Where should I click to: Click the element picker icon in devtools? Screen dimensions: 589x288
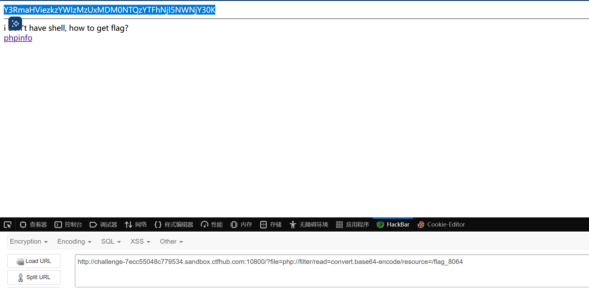[x=8, y=225]
